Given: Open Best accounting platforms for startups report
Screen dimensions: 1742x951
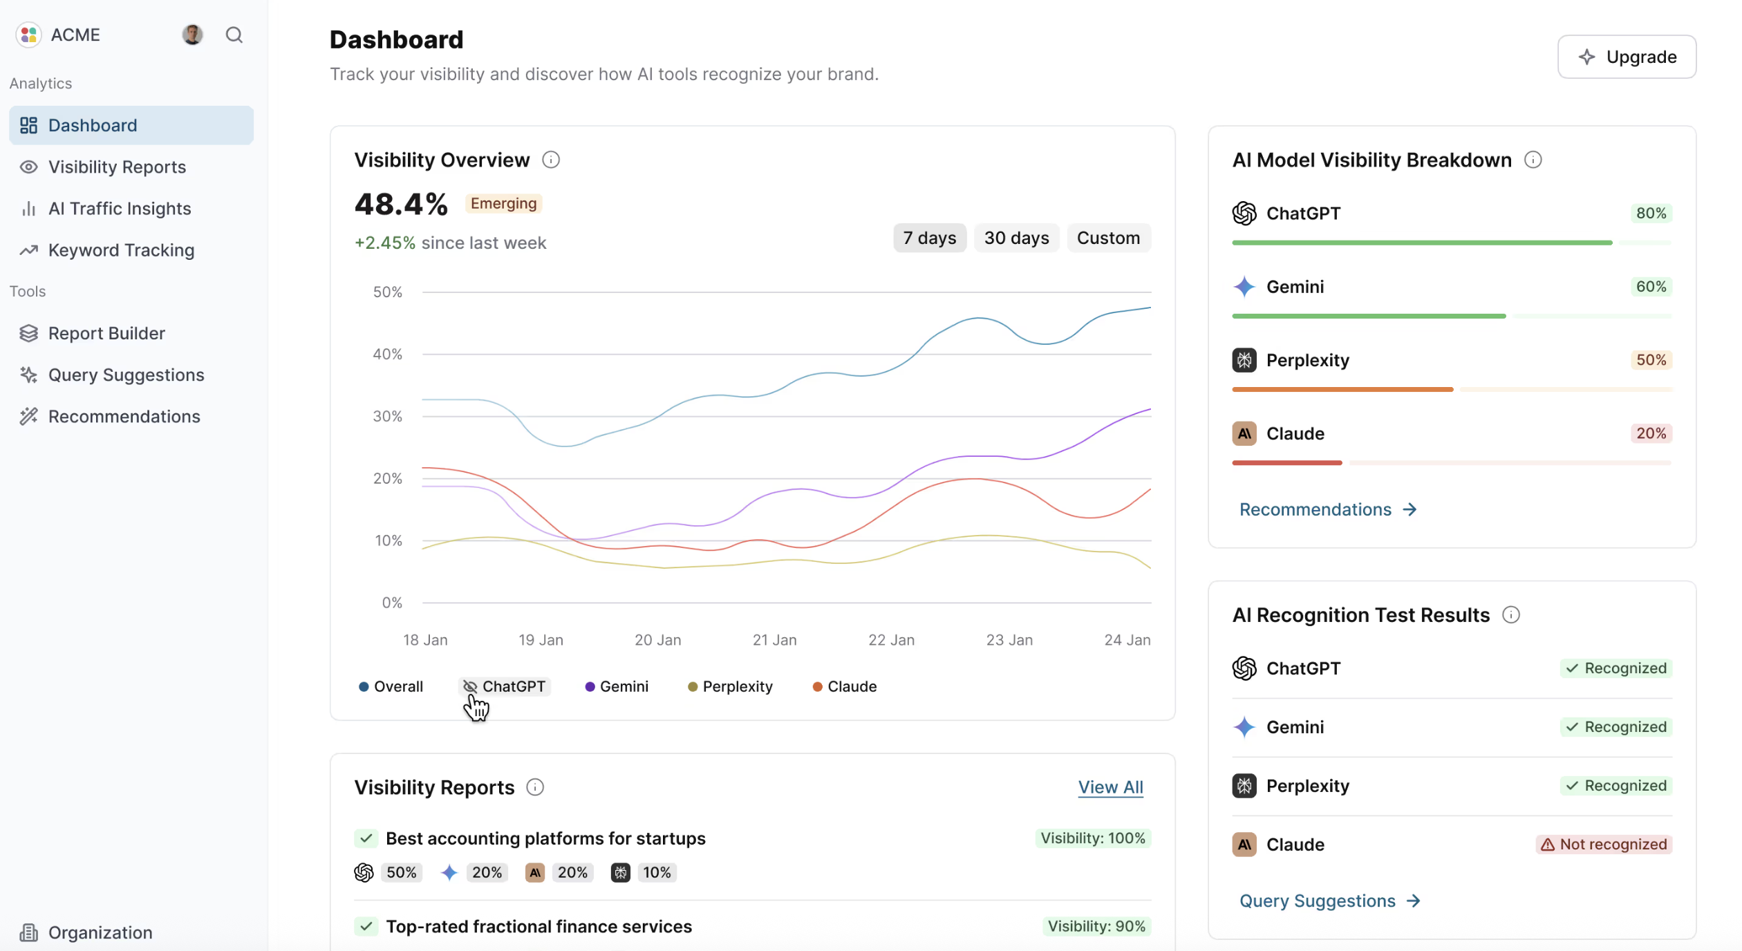Looking at the screenshot, I should click(545, 838).
